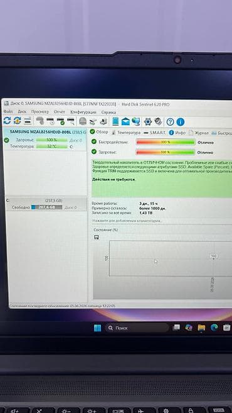Click the send e-mail envelope toolbar icon
The image size is (232, 413).
click(x=125, y=122)
